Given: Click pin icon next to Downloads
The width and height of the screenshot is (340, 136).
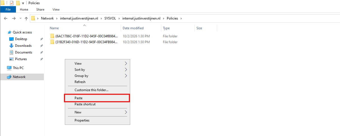Looking at the screenshot, I should pyautogui.click(x=41, y=46).
